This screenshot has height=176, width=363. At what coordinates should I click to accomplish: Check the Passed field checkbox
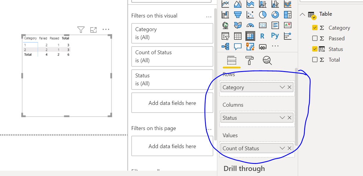(x=315, y=38)
